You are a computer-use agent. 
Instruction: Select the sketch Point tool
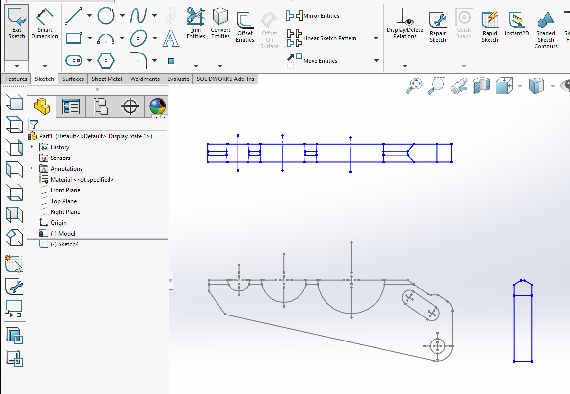171,61
